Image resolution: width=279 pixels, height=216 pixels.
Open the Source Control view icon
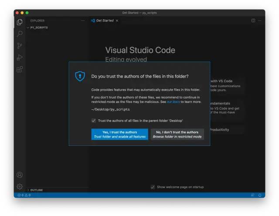click(x=20, y=46)
